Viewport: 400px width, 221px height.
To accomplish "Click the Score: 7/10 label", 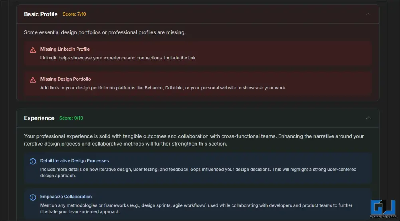I will click(75, 14).
